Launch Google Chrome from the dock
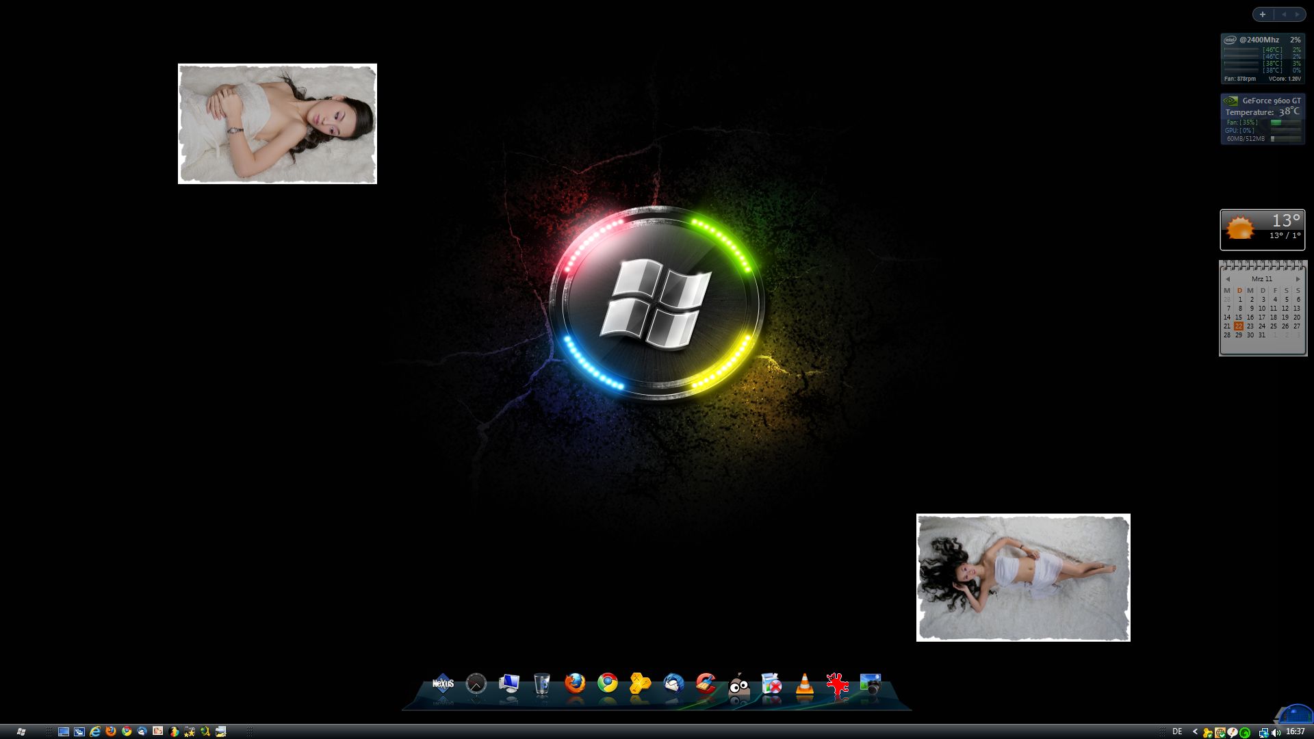This screenshot has width=1314, height=739. point(608,684)
